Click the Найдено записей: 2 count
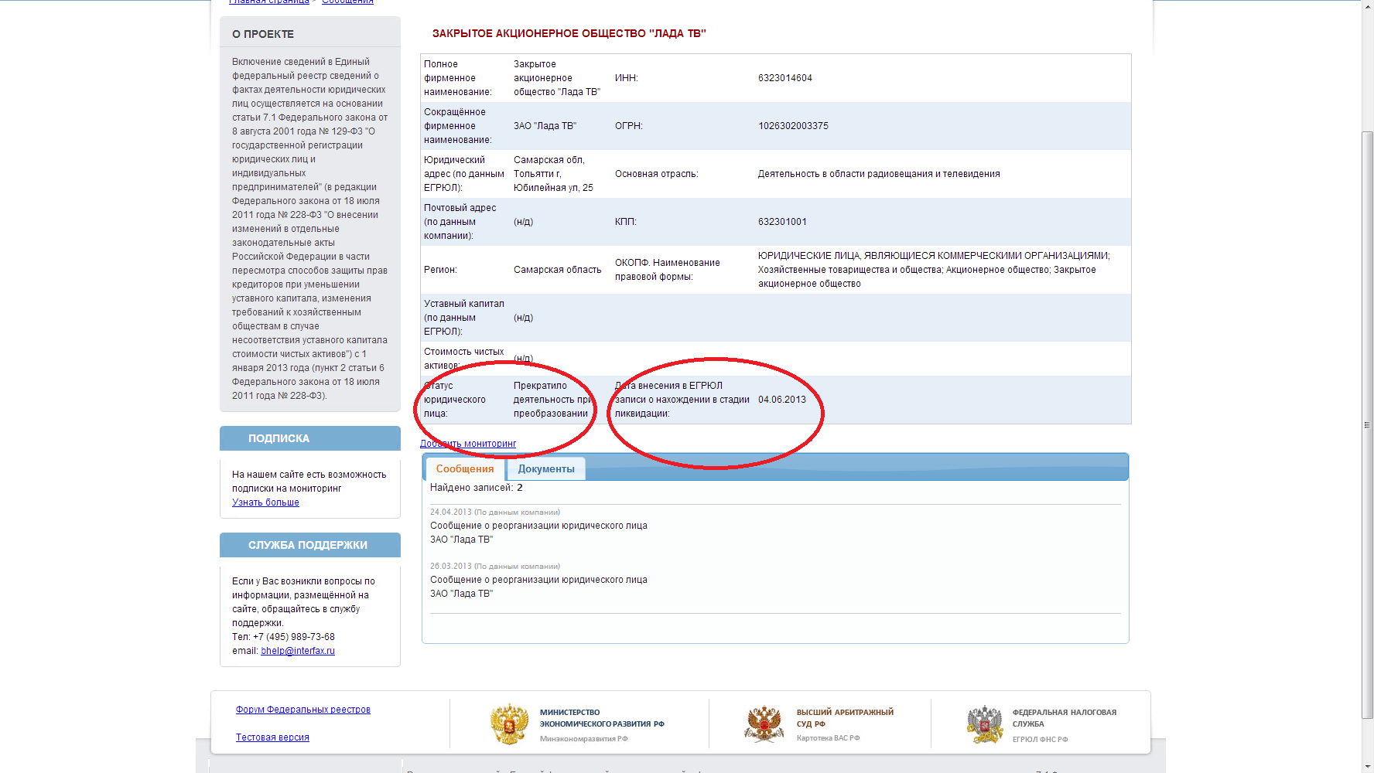1374x773 pixels. point(477,488)
